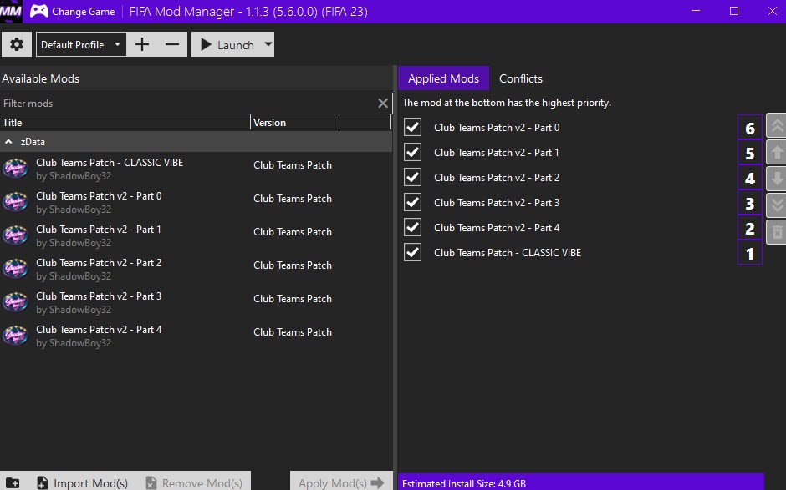Click the Change Game controller icon

[39, 11]
